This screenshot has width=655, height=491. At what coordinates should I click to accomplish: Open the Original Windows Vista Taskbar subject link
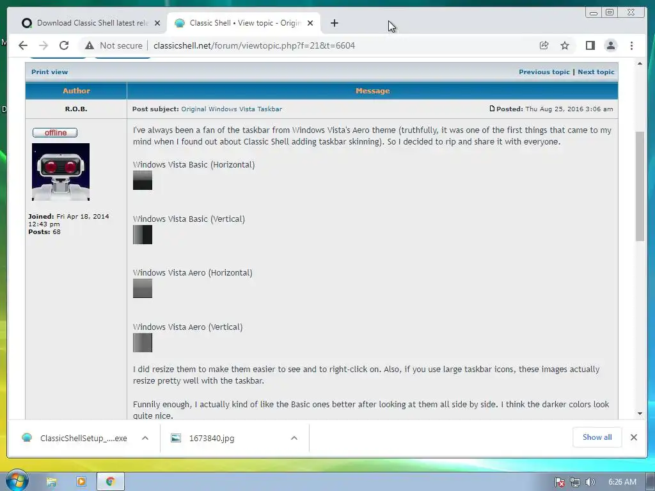232,109
